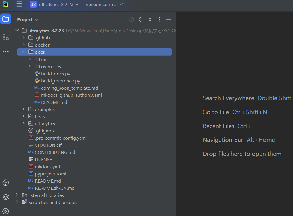Collapse the docs folder

click(23, 51)
